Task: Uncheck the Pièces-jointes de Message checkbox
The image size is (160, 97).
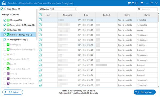Action: pyautogui.click(x=5, y=25)
